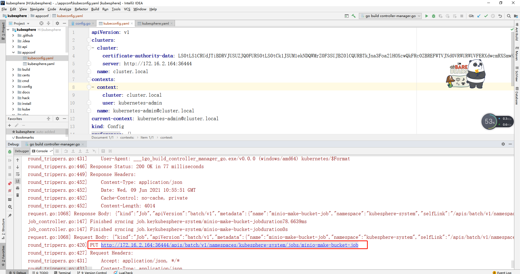
Task: Restore debug layout icon
Action: pyautogui.click(x=10, y=200)
